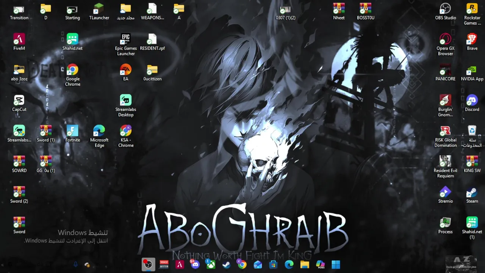The image size is (485, 273).
Task: Open the Sword (1) archive
Action: 45,134
